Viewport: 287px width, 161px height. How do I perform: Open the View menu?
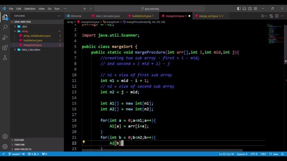42,8
